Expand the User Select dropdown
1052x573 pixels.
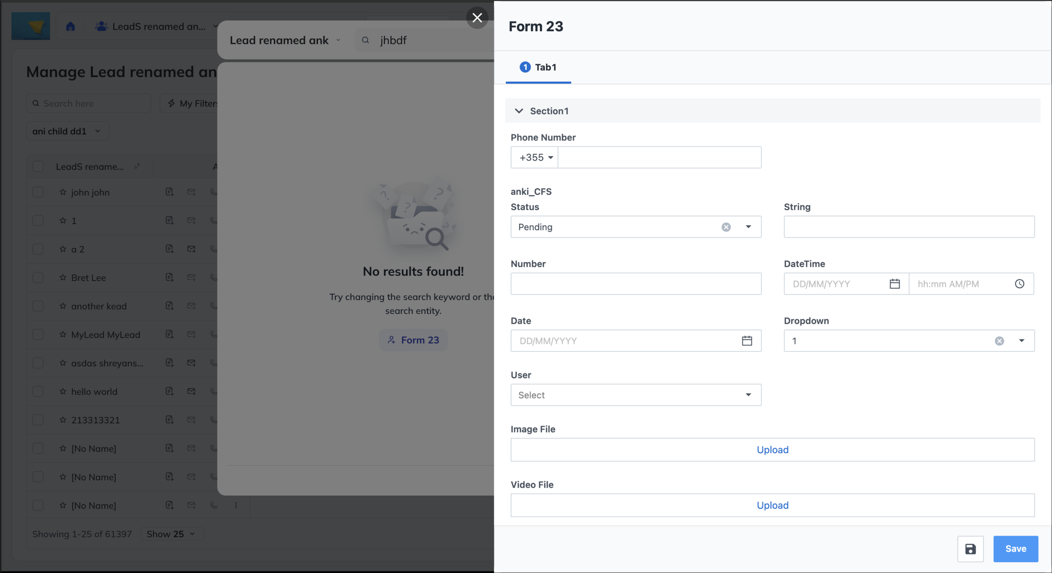[x=636, y=395]
